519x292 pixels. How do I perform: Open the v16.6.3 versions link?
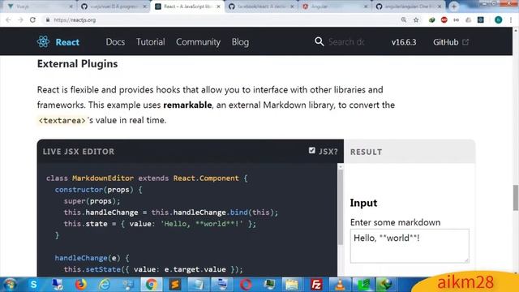click(x=404, y=42)
